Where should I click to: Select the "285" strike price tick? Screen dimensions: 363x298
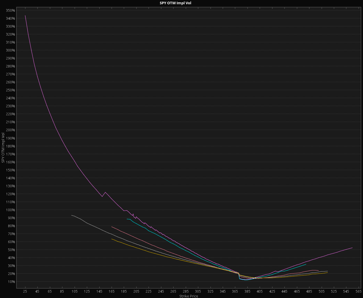[x=186, y=292]
